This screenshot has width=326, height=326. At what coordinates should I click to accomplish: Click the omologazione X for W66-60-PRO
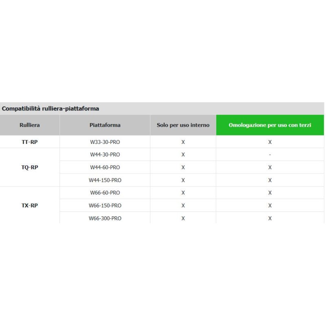270,193
